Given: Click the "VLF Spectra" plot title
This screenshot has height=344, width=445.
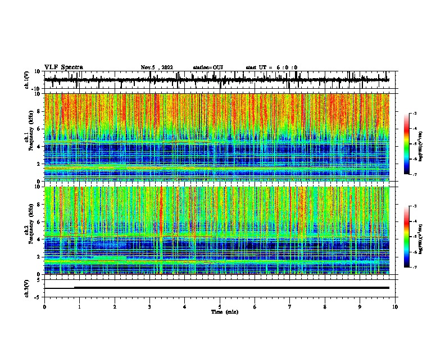Looking at the screenshot, I should tap(64, 67).
